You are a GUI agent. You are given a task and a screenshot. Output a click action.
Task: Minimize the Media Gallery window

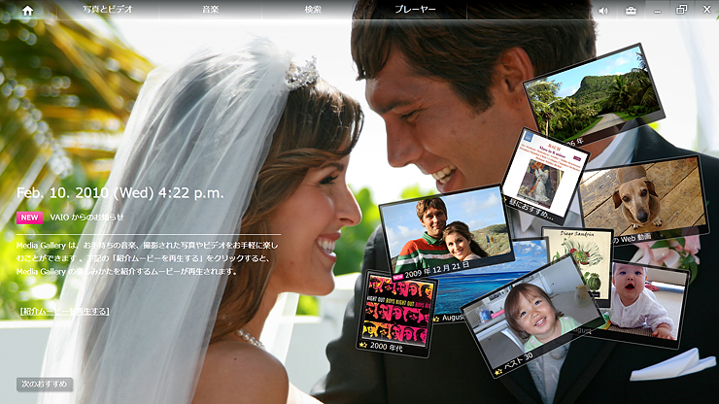pos(657,11)
